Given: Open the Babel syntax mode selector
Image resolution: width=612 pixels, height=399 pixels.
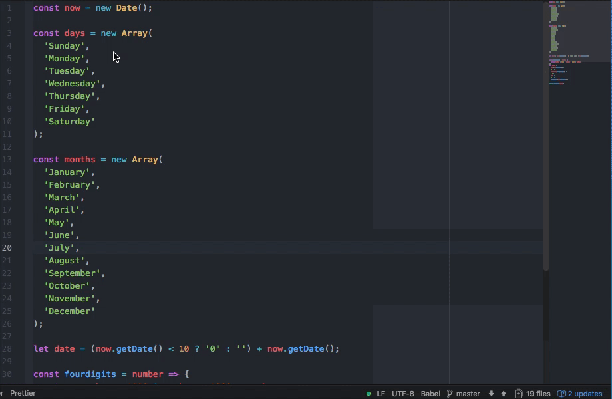Looking at the screenshot, I should pyautogui.click(x=430, y=393).
